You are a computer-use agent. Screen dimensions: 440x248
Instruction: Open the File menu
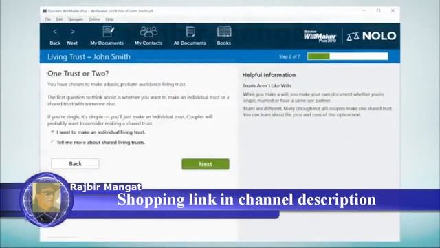[47, 19]
